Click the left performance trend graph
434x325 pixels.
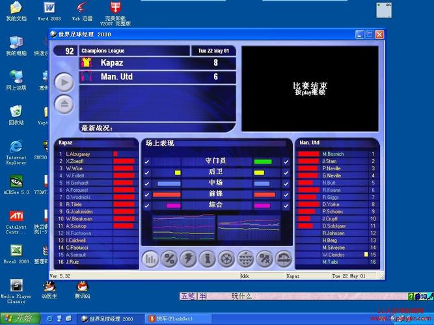tap(183, 227)
